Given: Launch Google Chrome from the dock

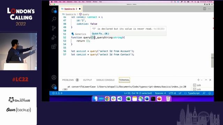Looking at the screenshot, I should pyautogui.click(x=107, y=99).
